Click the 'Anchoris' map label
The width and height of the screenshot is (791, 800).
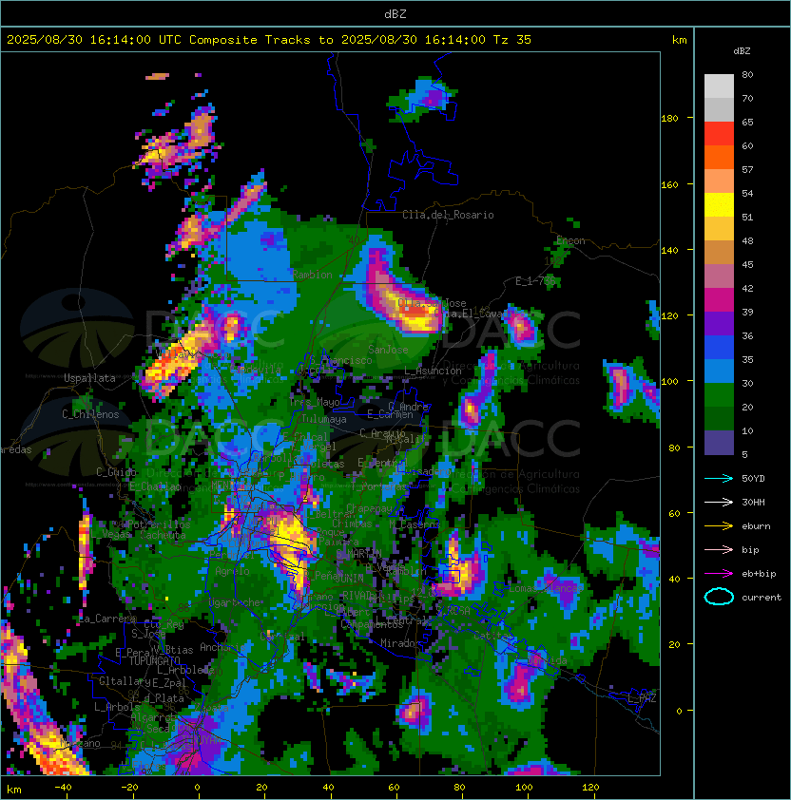pyautogui.click(x=222, y=647)
